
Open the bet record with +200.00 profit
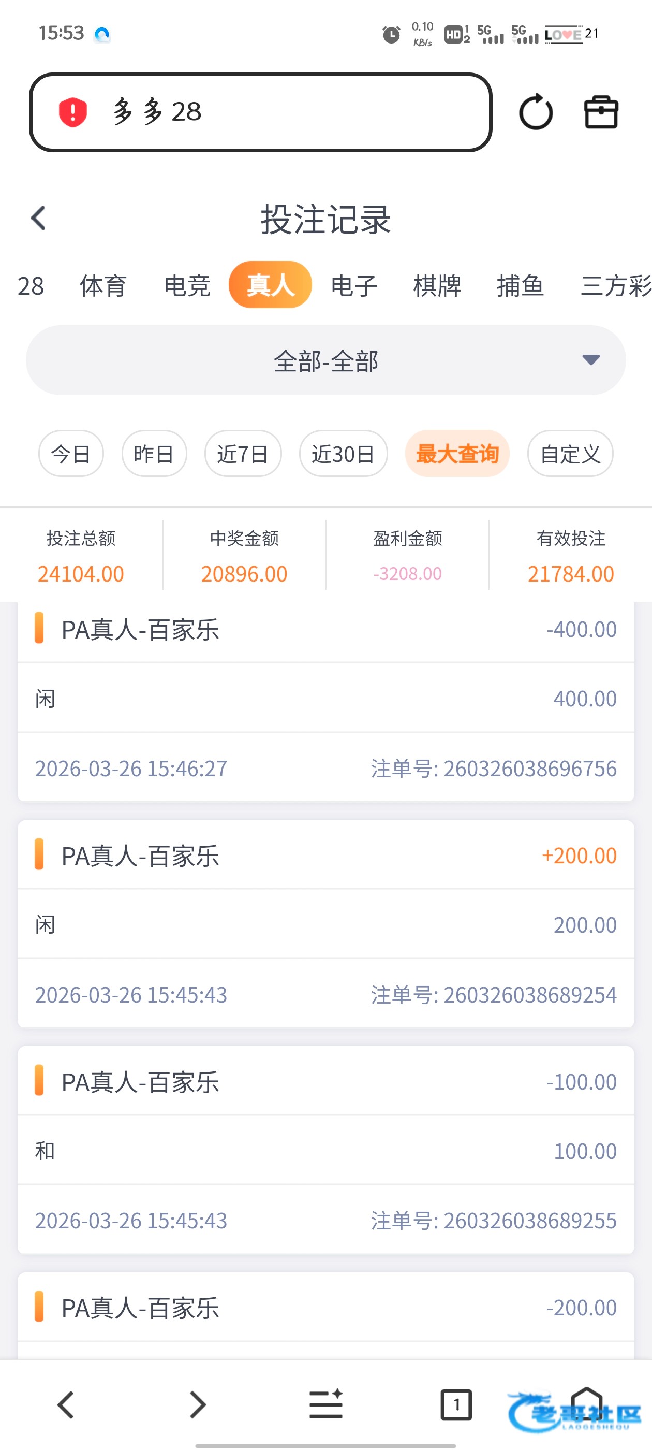pos(325,923)
